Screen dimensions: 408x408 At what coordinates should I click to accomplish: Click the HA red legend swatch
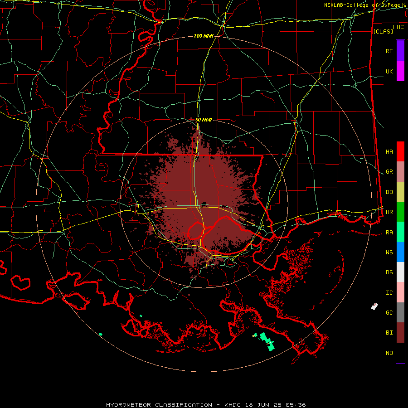pyautogui.click(x=400, y=151)
